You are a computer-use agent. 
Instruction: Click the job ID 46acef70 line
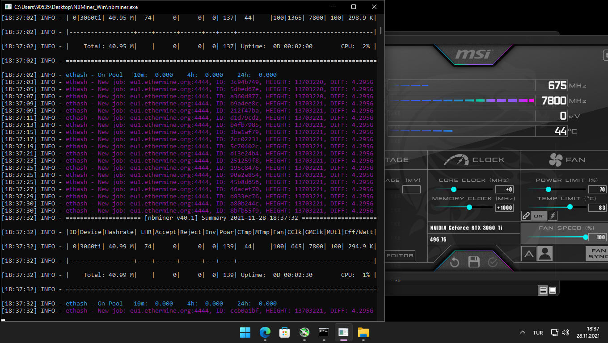point(187,189)
